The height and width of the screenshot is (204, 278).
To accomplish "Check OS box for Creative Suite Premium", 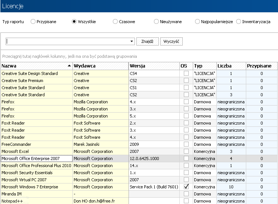I will [186, 80].
